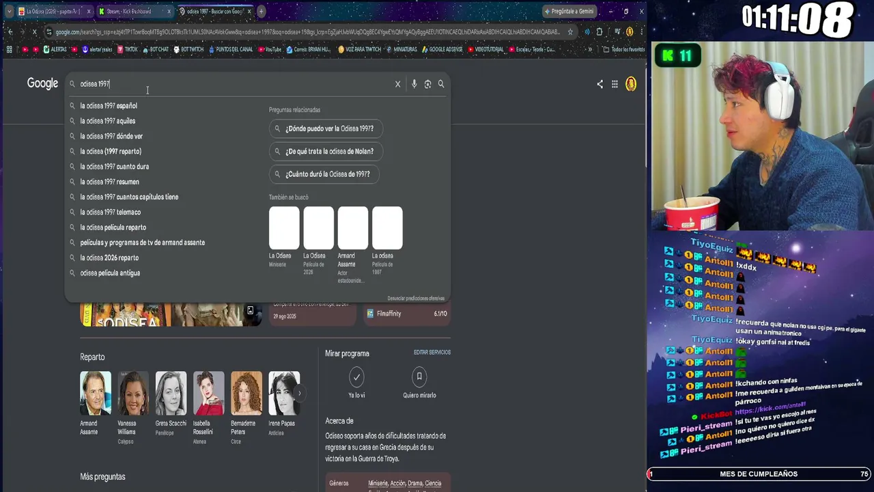
Task: Open the La Odisea Película de 2026 card
Action: [x=318, y=241]
